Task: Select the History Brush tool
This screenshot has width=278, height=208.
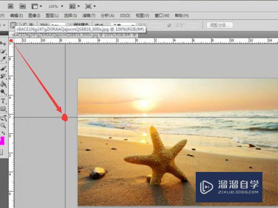Action: click(3, 76)
